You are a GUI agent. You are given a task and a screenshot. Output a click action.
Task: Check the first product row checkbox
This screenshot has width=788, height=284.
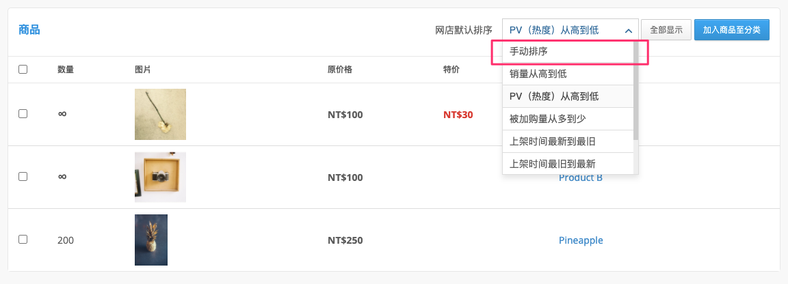click(x=23, y=114)
